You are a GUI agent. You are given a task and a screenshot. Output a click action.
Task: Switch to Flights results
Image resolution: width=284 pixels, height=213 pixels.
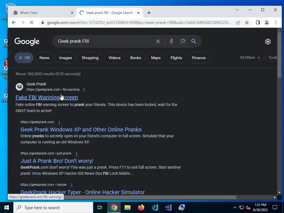click(176, 58)
